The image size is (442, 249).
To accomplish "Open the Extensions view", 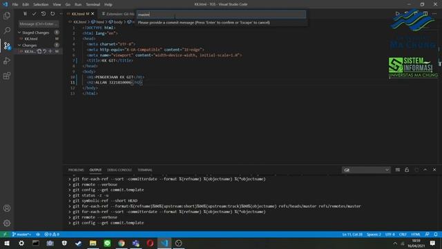I will click(x=7, y=75).
